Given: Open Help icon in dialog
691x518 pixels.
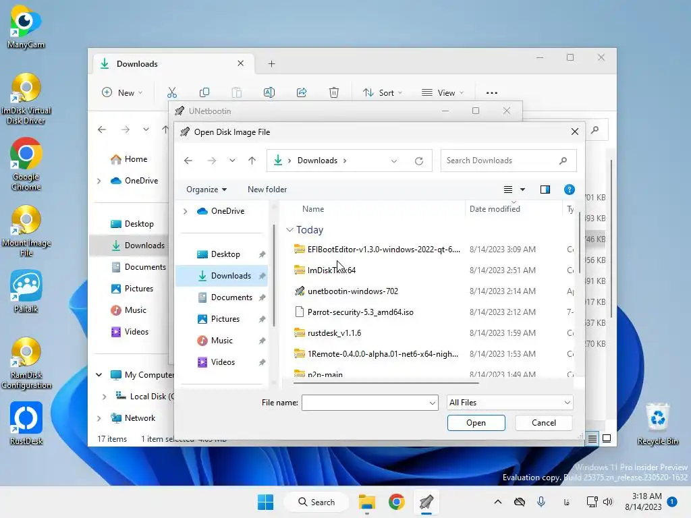Looking at the screenshot, I should [570, 190].
